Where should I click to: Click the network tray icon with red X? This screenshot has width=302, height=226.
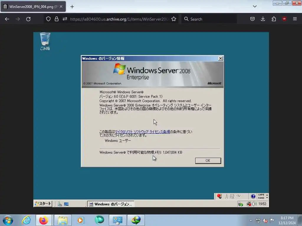pos(249,204)
